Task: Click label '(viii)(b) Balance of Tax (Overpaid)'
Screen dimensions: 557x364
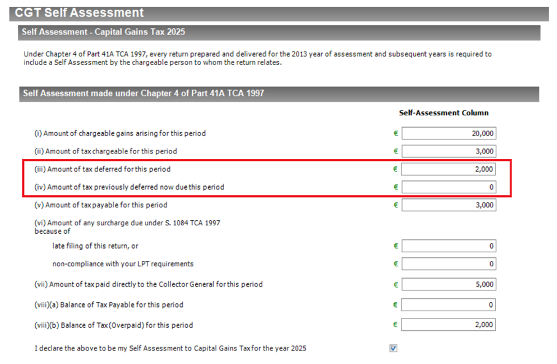Action: coord(114,325)
